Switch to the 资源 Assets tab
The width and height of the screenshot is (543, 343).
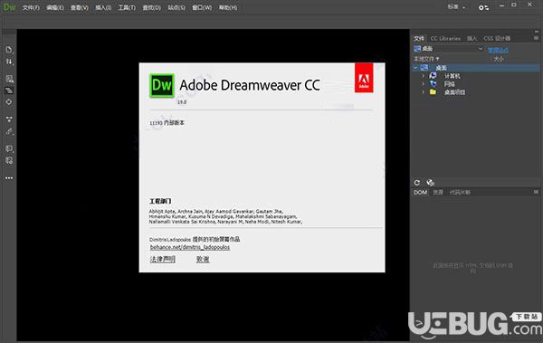tap(438, 192)
